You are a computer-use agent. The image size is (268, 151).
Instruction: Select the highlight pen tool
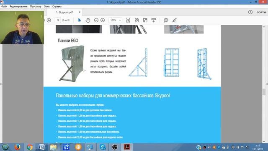pyautogui.click(x=174, y=20)
